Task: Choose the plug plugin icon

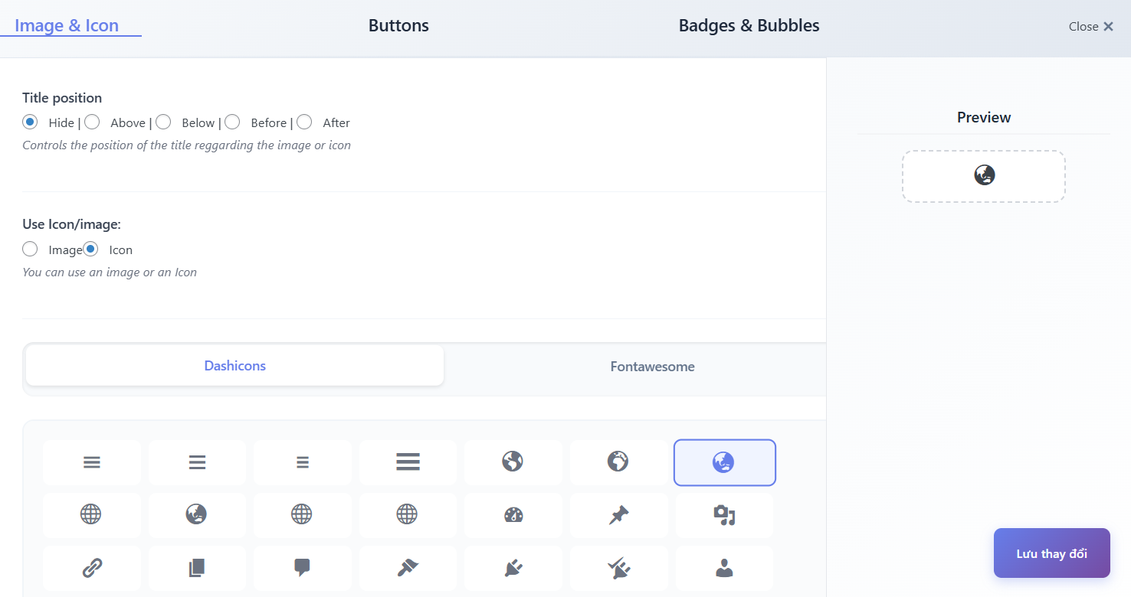Action: 513,569
